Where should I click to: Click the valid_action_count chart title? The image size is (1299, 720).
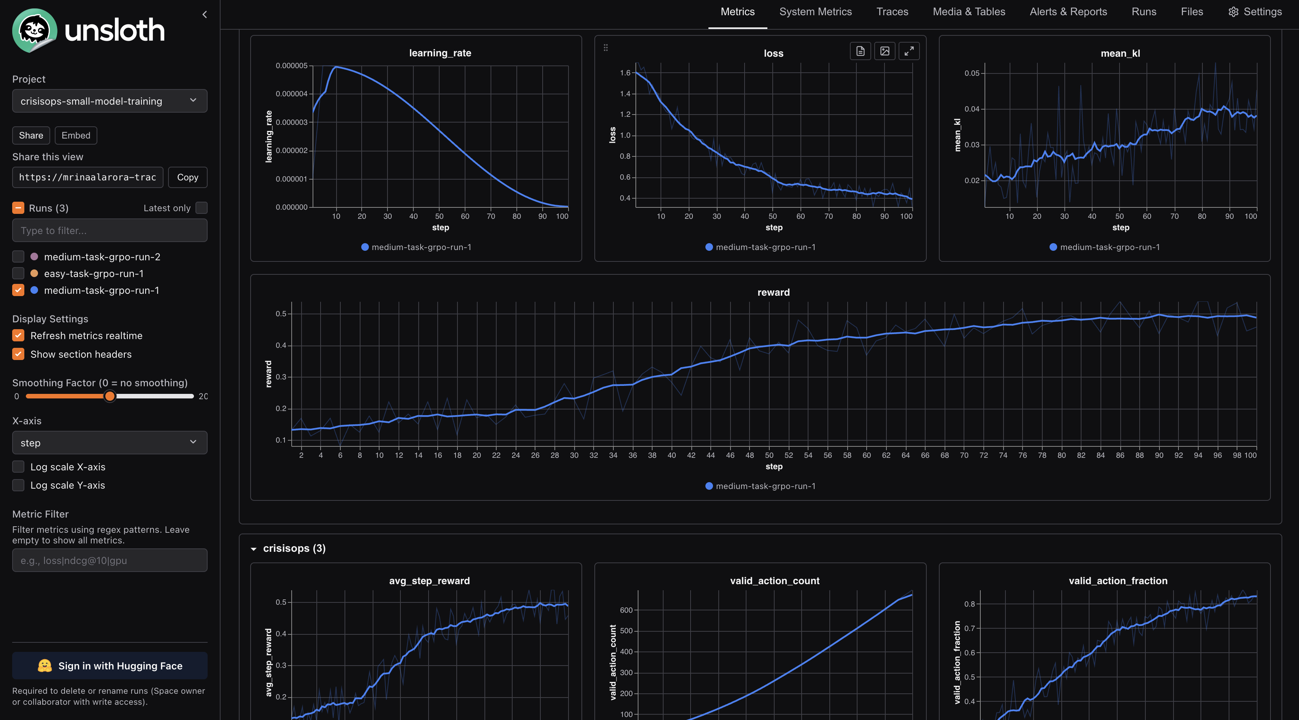click(775, 581)
